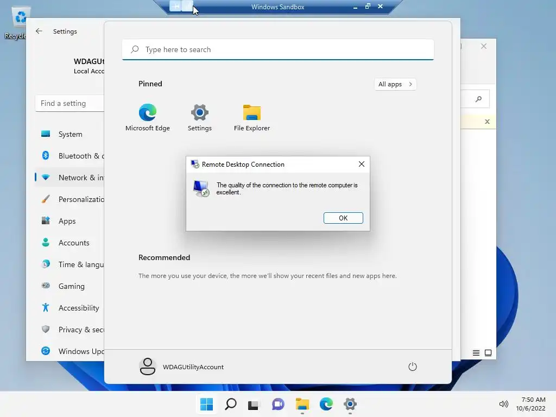The height and width of the screenshot is (417, 556).
Task: Launch Chat from the taskbar
Action: click(x=278, y=404)
